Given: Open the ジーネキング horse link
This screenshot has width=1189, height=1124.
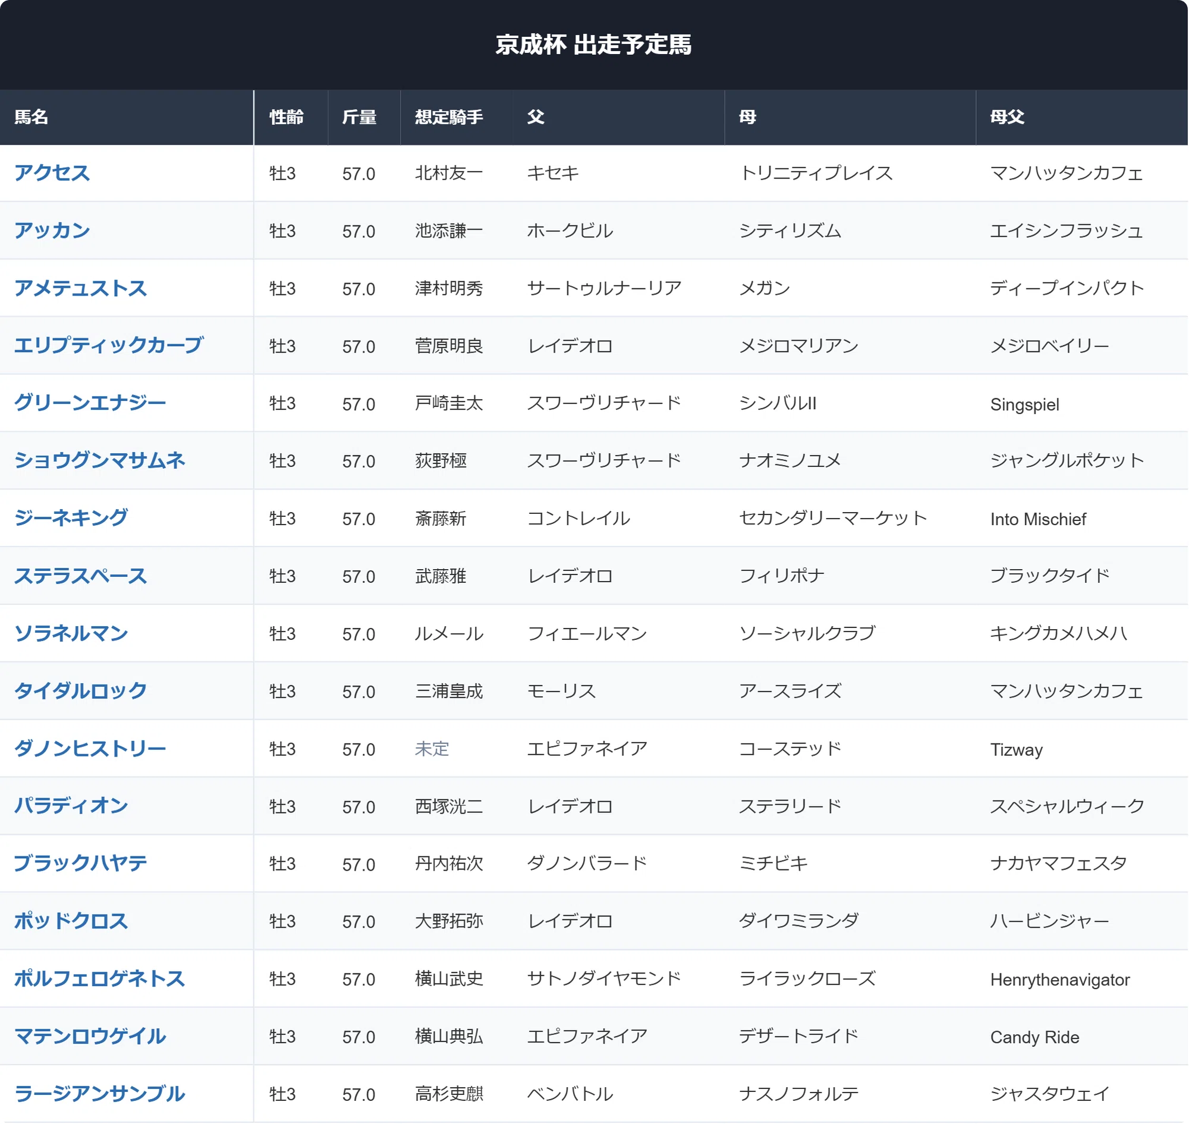Looking at the screenshot, I should point(71,518).
